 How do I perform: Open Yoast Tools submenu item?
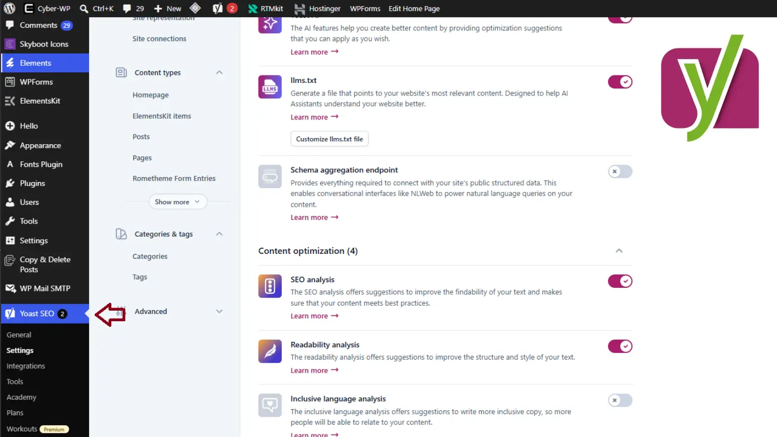coord(15,382)
